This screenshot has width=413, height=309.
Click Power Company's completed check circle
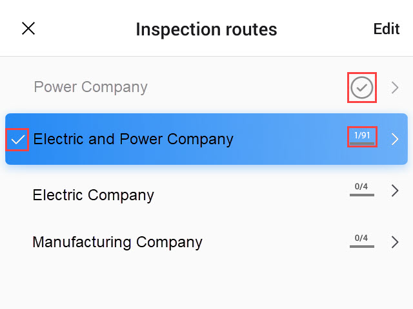tap(362, 88)
